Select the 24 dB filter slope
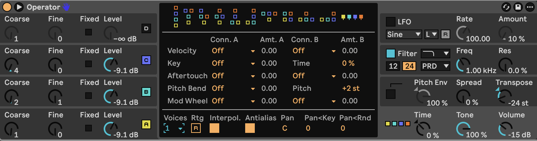 410,66
